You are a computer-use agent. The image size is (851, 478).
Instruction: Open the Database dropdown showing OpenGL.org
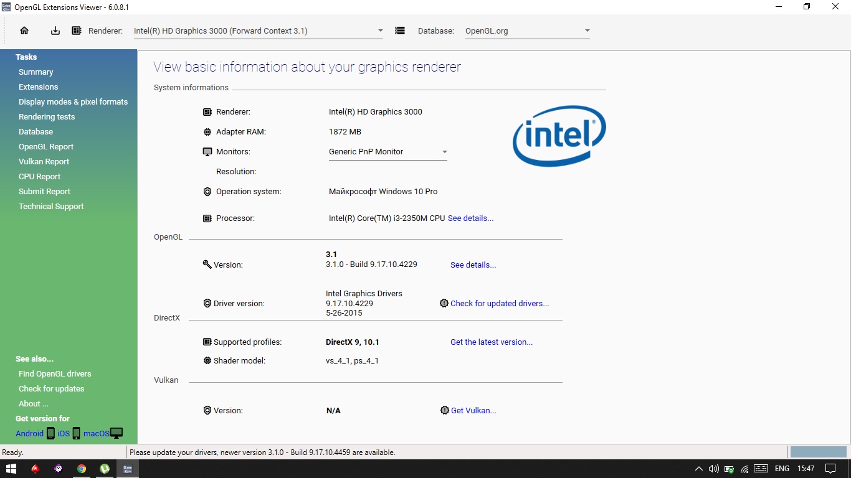528,30
